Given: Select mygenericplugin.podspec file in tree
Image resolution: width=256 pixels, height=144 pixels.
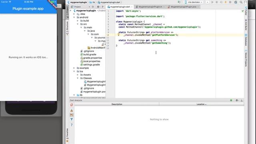Looking at the screenshot, I should coord(93,92).
